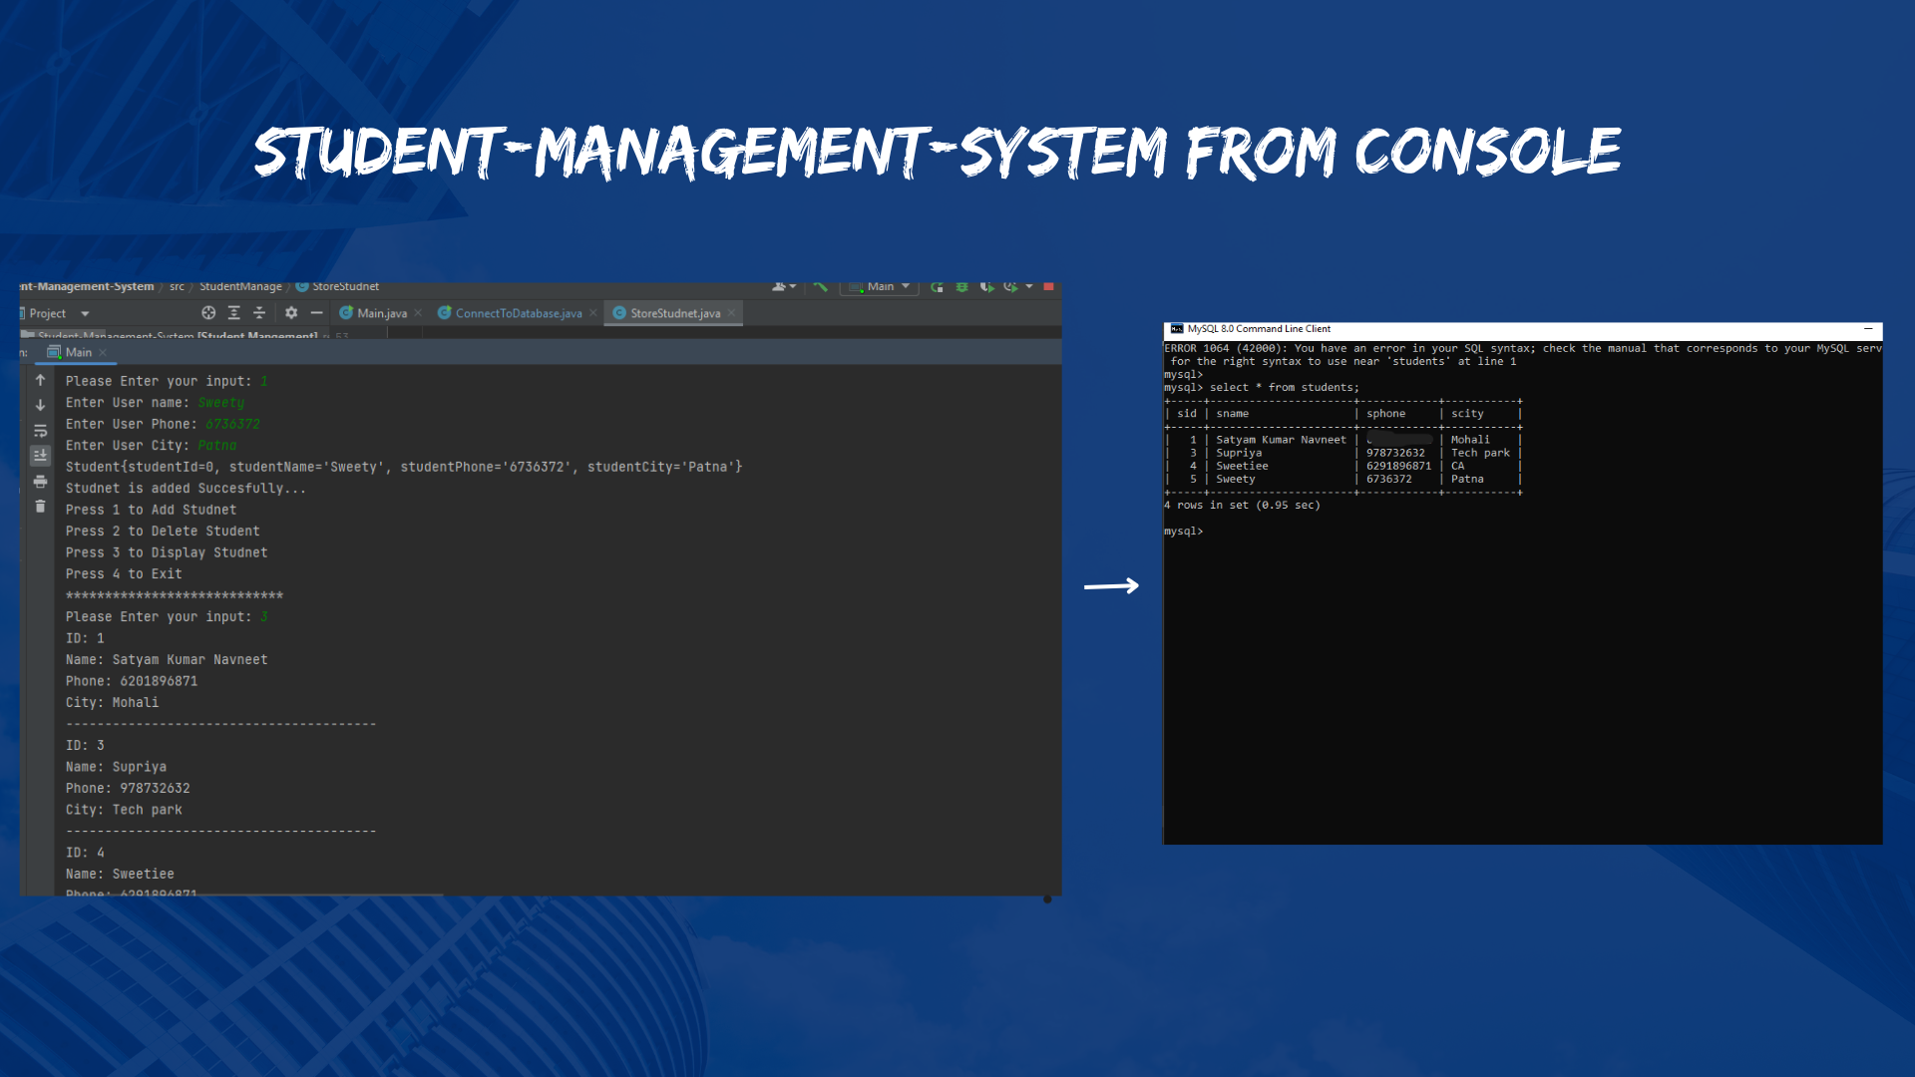Click the Debug bug icon in toolbar
Screen dimensions: 1915x1077
962,287
